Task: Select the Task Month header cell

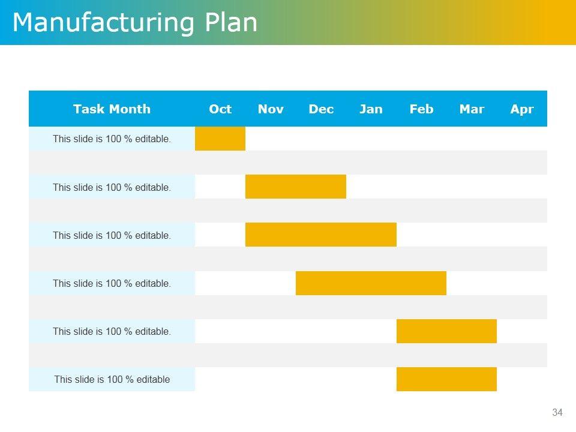Action: tap(112, 109)
